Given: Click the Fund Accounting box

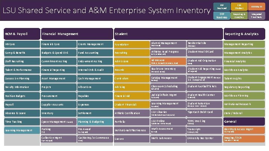Looking at the screenshot, I should [x=95, y=53].
